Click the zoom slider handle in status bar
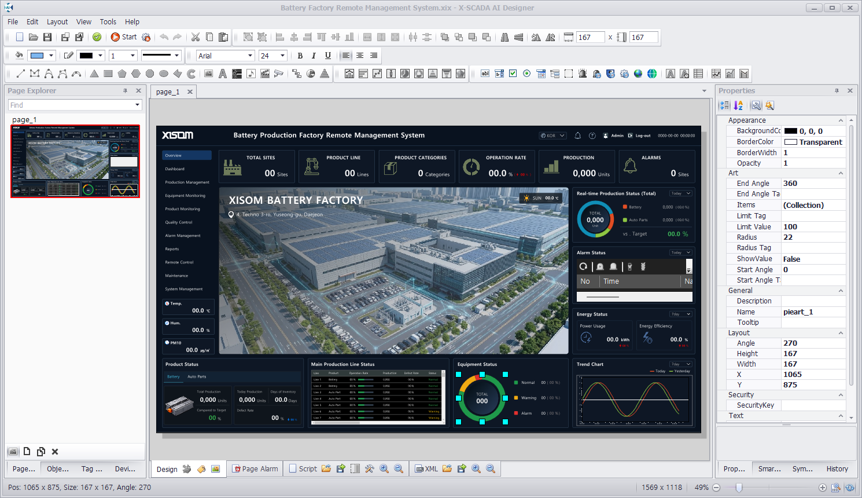 [x=739, y=488]
